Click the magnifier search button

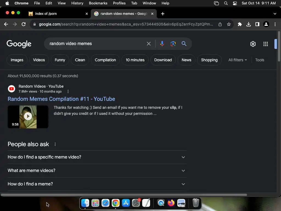tap(184, 44)
